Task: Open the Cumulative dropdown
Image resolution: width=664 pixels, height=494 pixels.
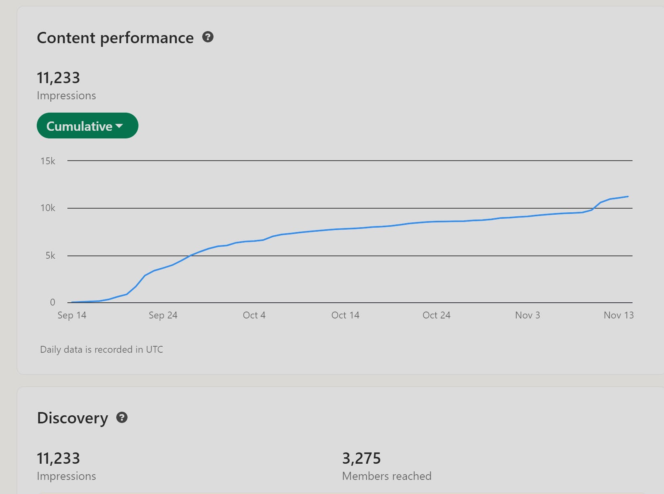Action: click(87, 126)
